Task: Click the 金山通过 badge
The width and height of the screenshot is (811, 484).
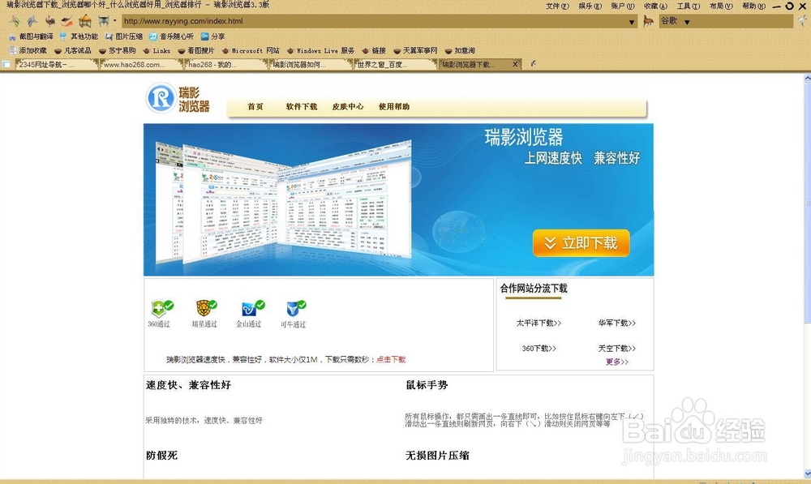Action: coord(249,314)
